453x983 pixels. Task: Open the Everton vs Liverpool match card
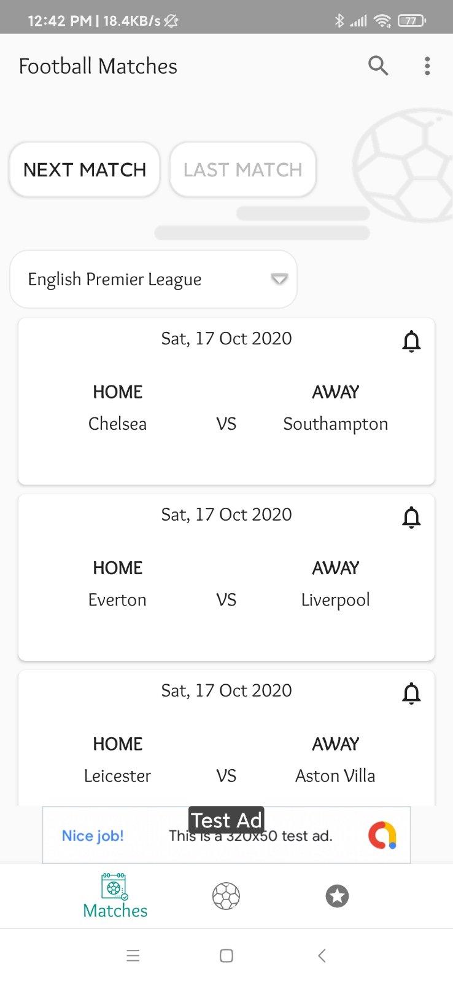(226, 578)
